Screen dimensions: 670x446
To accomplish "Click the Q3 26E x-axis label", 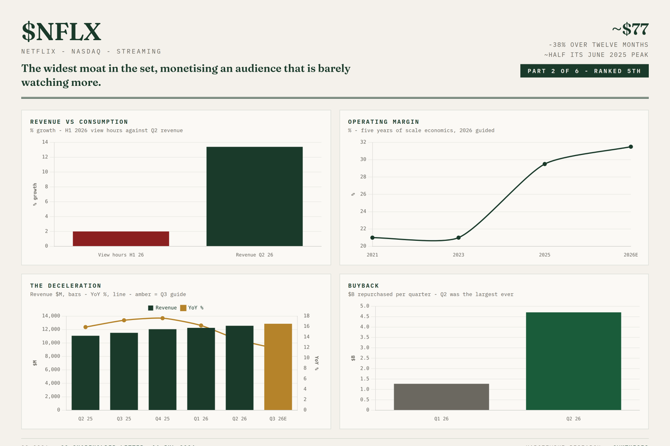I will pyautogui.click(x=278, y=419).
